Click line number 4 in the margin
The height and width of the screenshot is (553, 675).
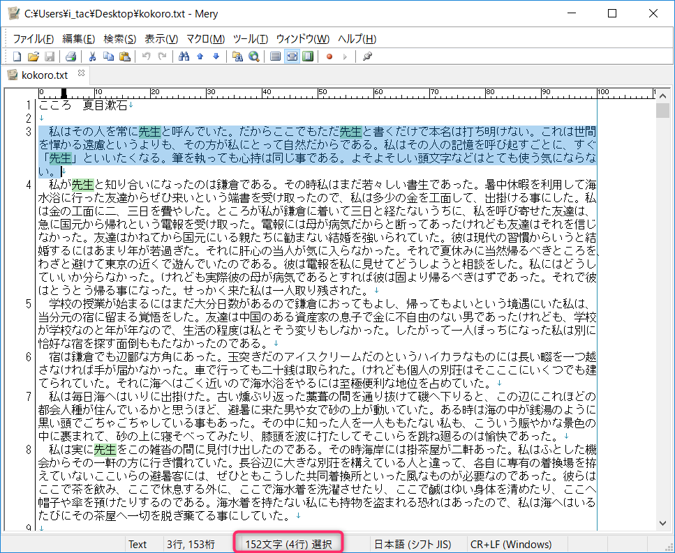tap(29, 185)
